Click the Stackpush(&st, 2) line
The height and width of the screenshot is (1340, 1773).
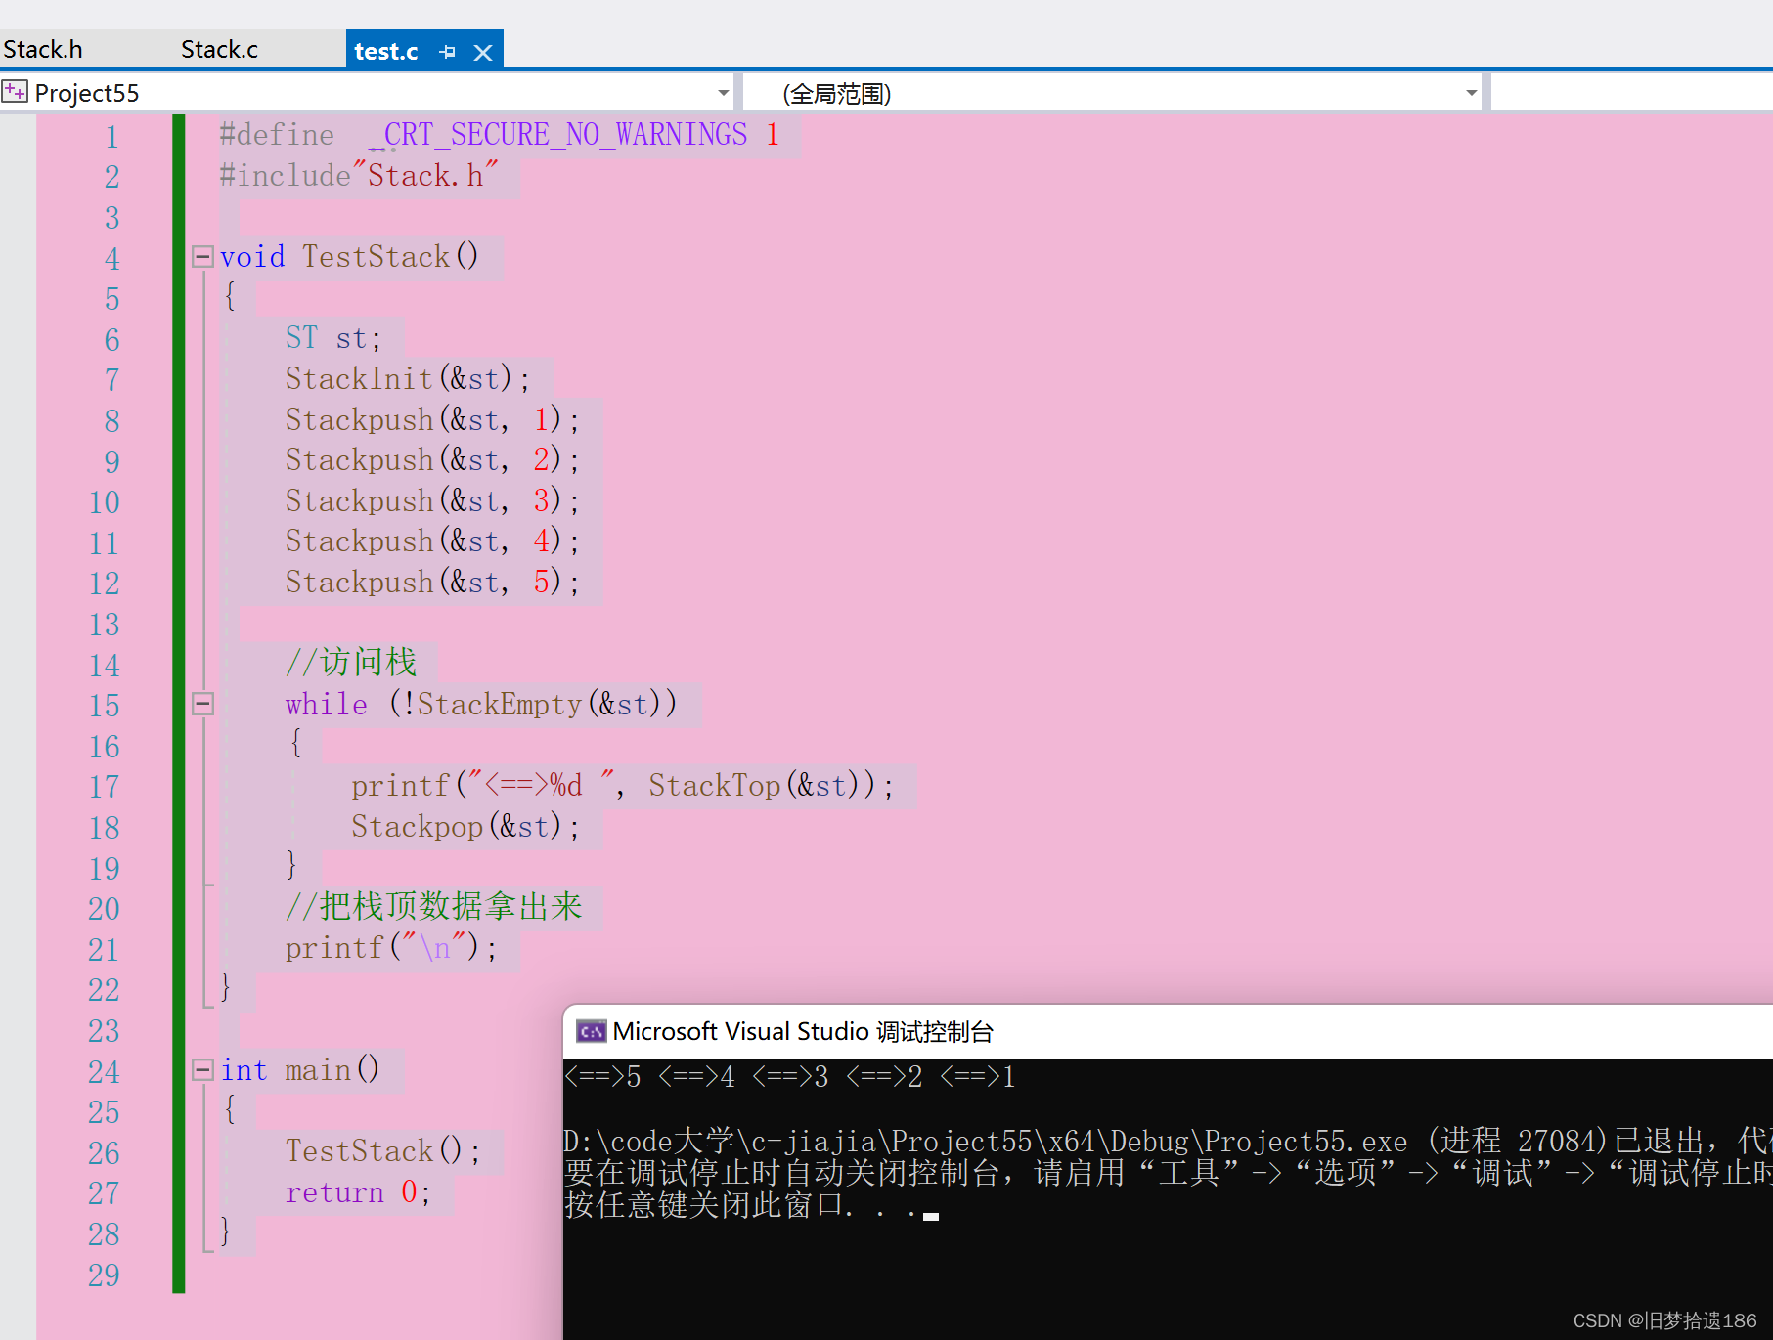[432, 459]
